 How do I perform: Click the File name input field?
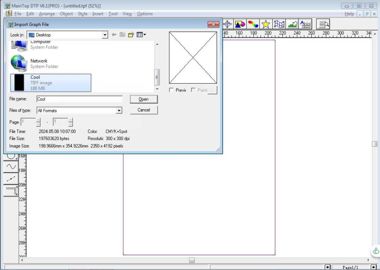(x=79, y=99)
